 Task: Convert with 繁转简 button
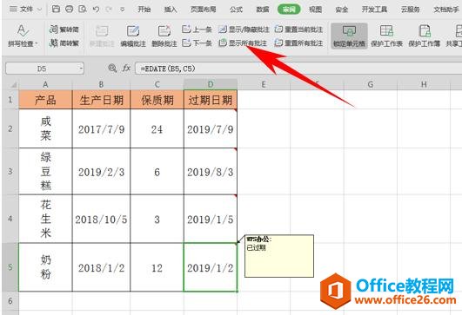tap(64, 30)
